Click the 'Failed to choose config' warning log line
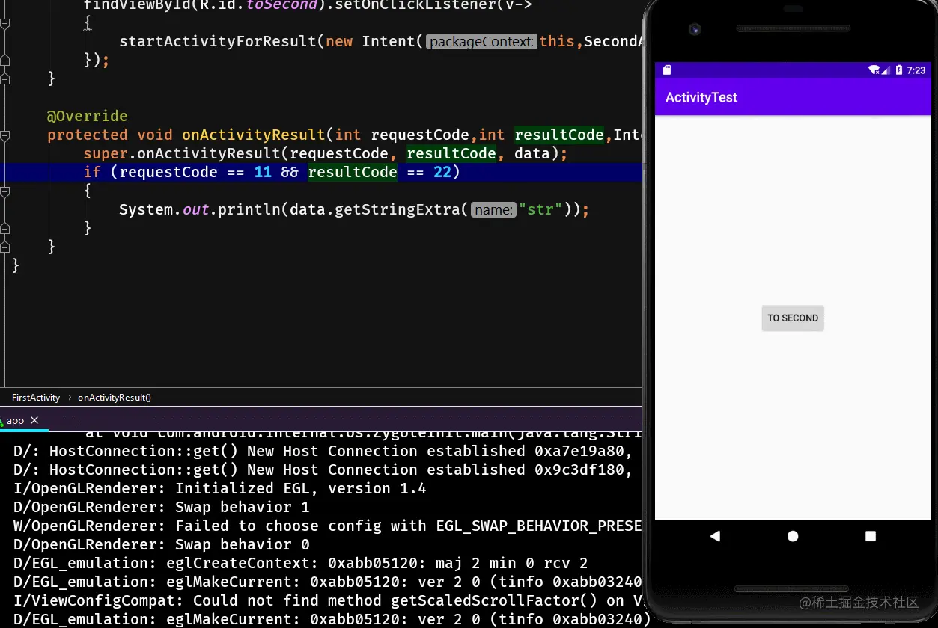Screen dimensions: 938x628 327,526
